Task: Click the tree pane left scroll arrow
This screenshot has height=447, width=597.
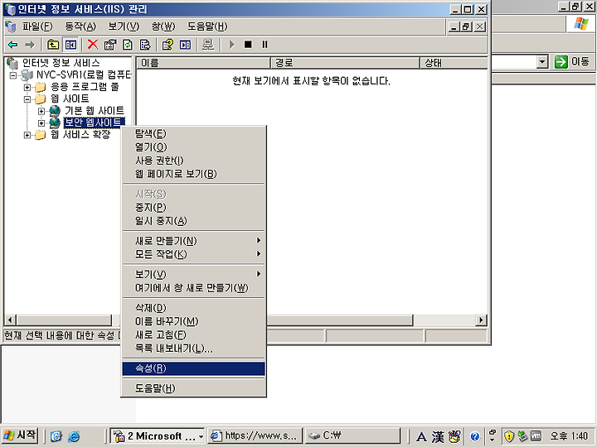Action: (10, 320)
